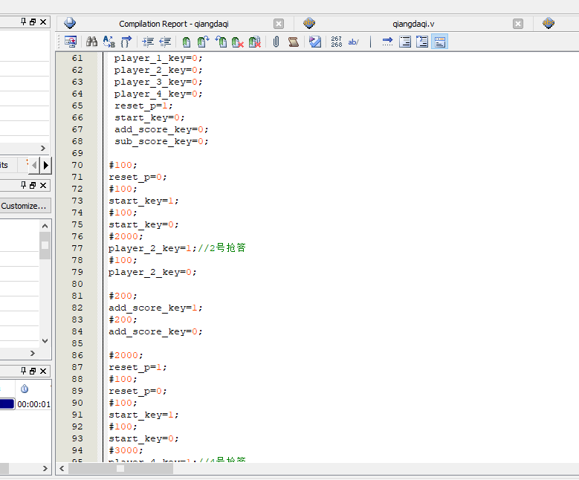Click the qiangdaqi.v tab's file icon
The image size is (579, 480).
(x=309, y=23)
